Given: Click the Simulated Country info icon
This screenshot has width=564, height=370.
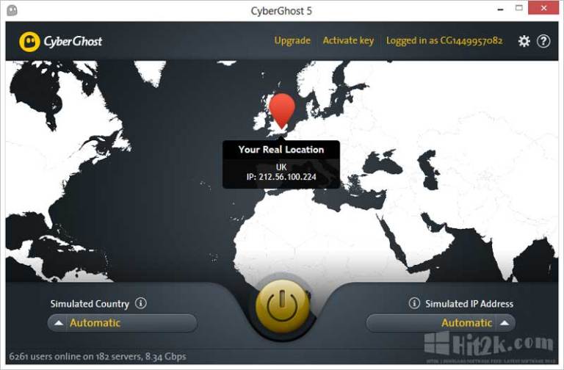Looking at the screenshot, I should pos(141,303).
